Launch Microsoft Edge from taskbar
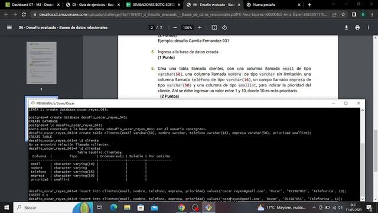This screenshot has height=213, width=378. [113, 208]
